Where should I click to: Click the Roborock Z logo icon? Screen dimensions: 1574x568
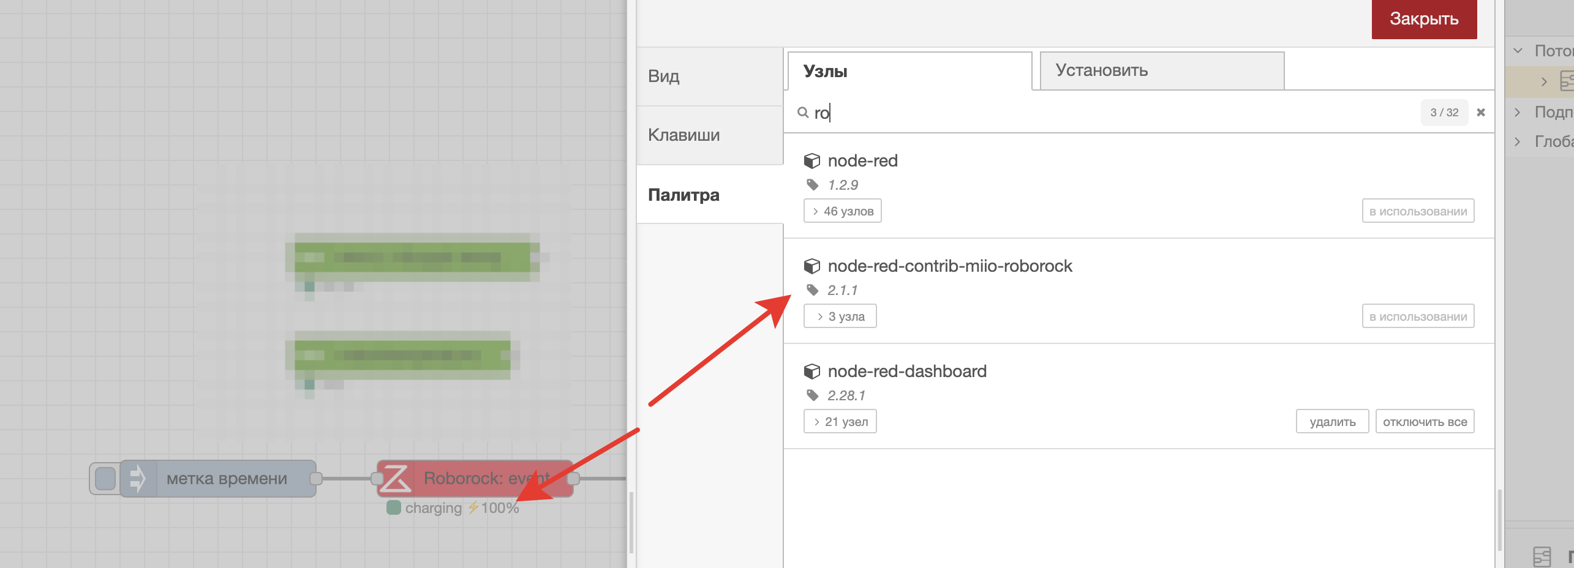pyautogui.click(x=396, y=479)
